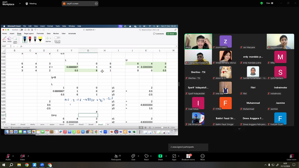Click the green Share screen icon
This screenshot has width=299, height=168.
[160, 156]
